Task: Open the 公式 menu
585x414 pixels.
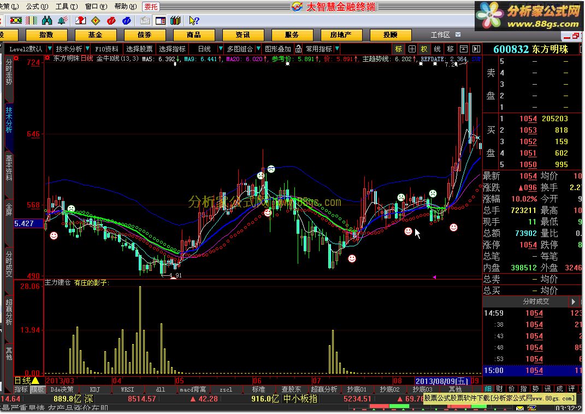Action: click(37, 7)
